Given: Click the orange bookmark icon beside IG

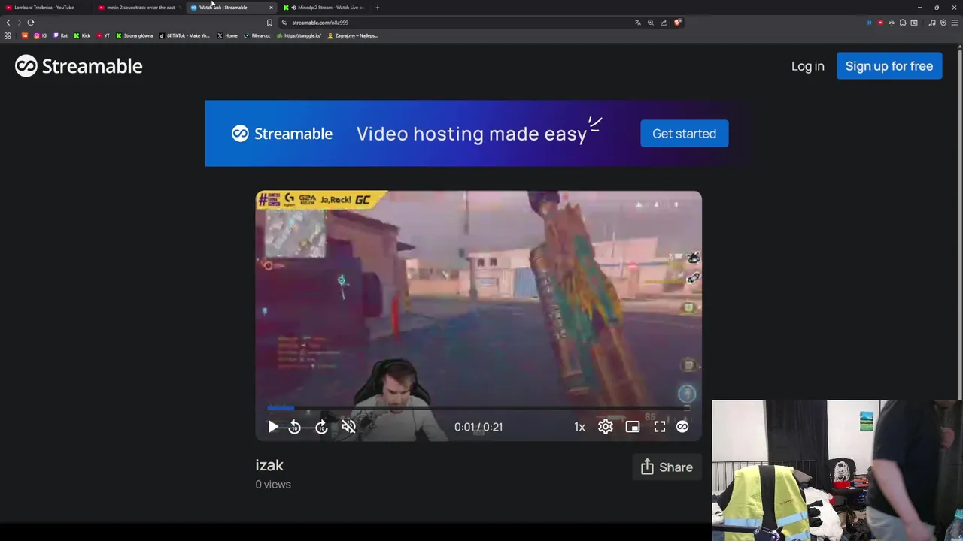Looking at the screenshot, I should (25, 35).
